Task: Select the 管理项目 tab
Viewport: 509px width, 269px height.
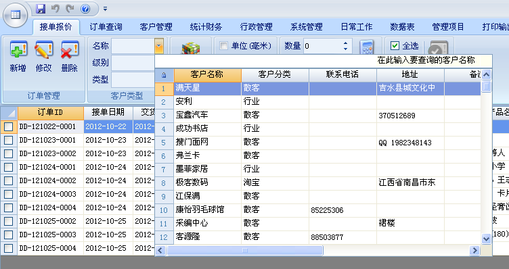Action: point(448,27)
